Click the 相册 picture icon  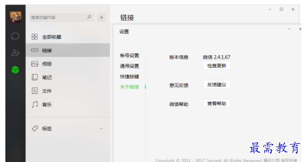point(35,64)
